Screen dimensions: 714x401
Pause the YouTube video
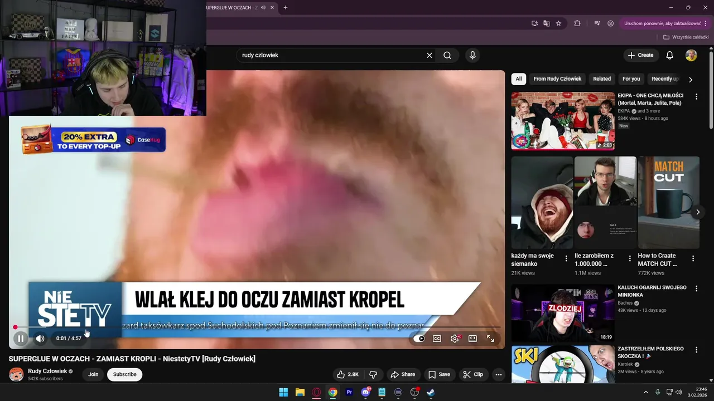[x=21, y=338]
